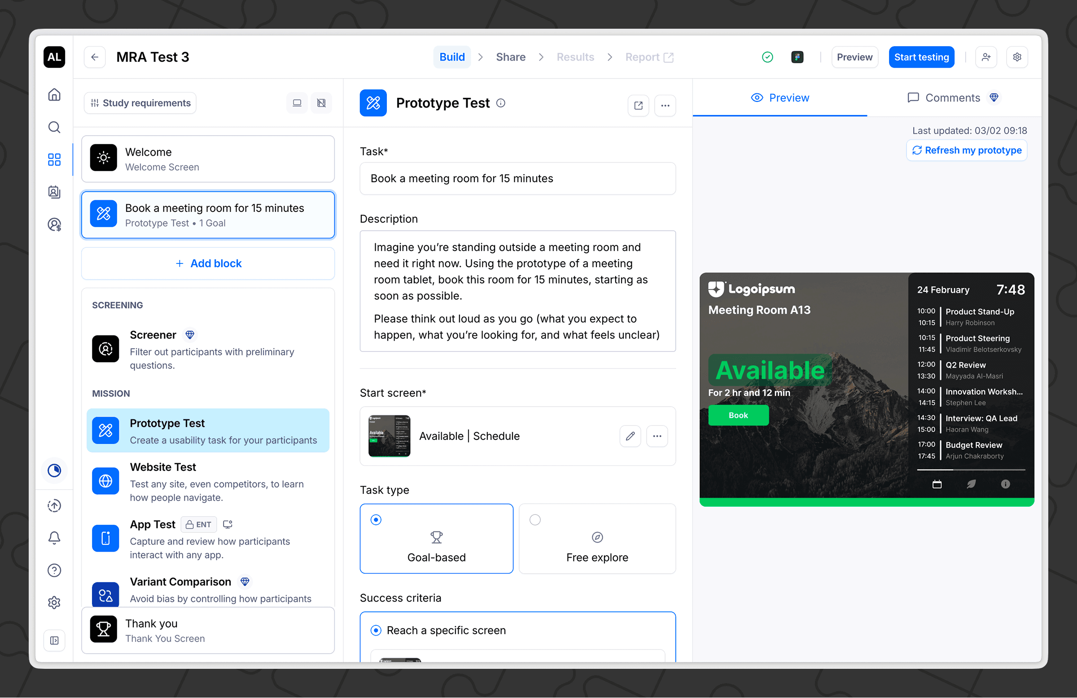Open the Comments tab
Screen dimensions: 1077x698
(x=954, y=98)
